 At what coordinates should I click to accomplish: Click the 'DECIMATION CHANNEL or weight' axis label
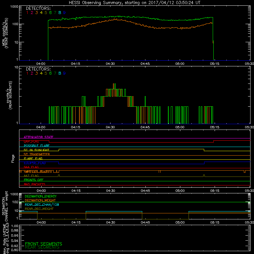click(x=5, y=206)
